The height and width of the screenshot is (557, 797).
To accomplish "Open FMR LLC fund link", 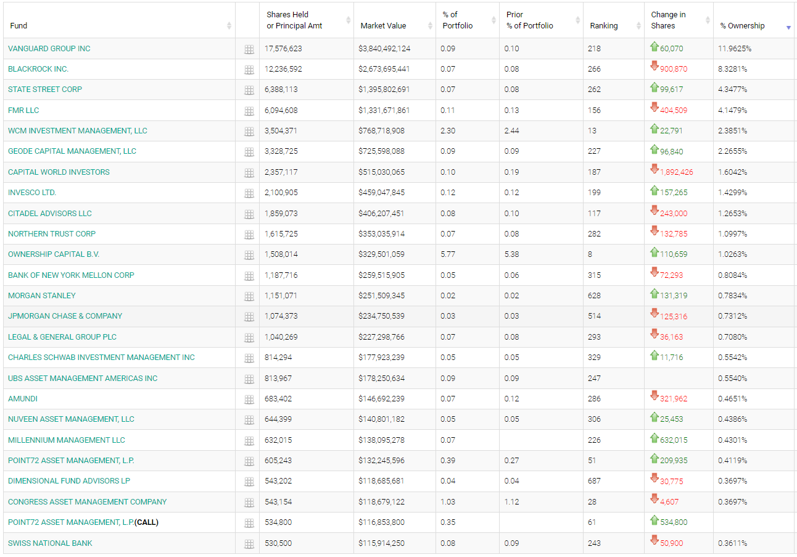I will [23, 111].
